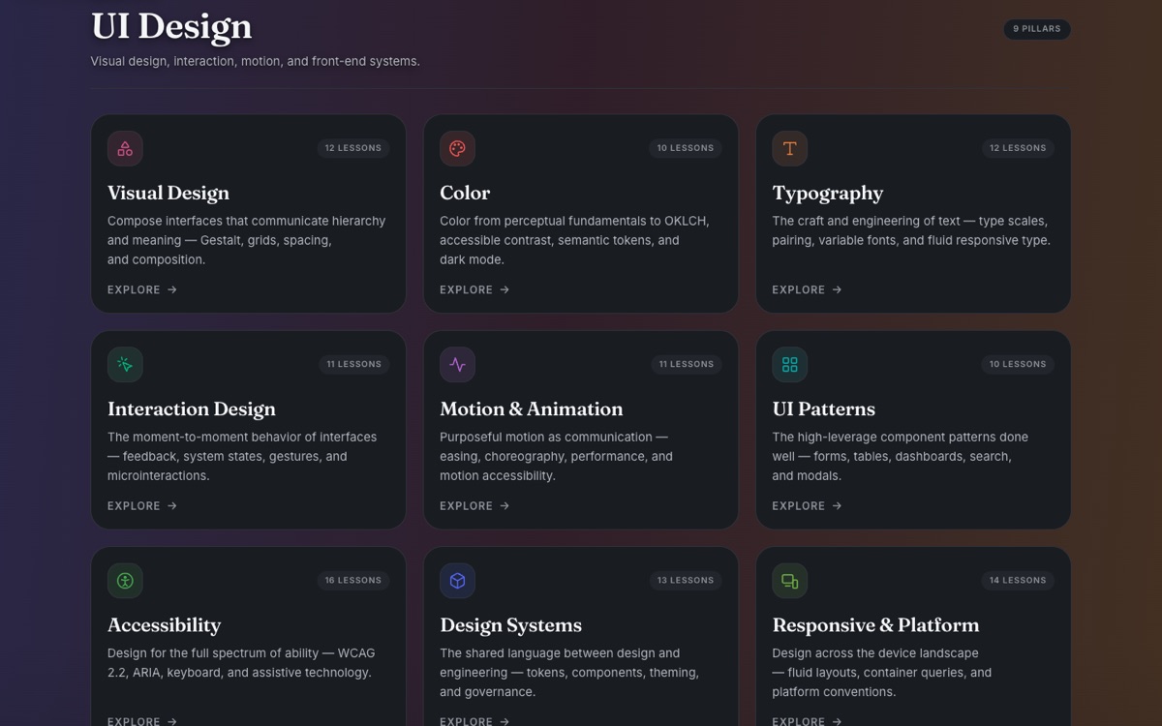Click the 'Compose interfaces that communicate hierarchy' description
This screenshot has width=1162, height=726.
[x=247, y=240]
